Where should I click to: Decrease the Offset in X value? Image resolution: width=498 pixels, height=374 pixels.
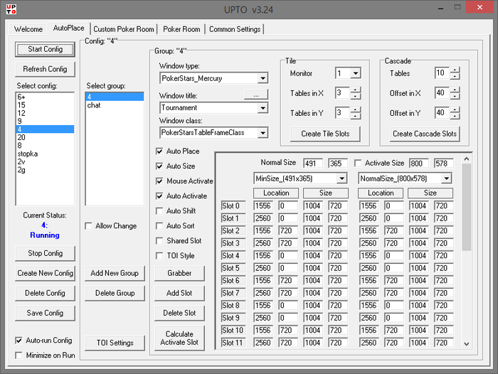(x=455, y=96)
